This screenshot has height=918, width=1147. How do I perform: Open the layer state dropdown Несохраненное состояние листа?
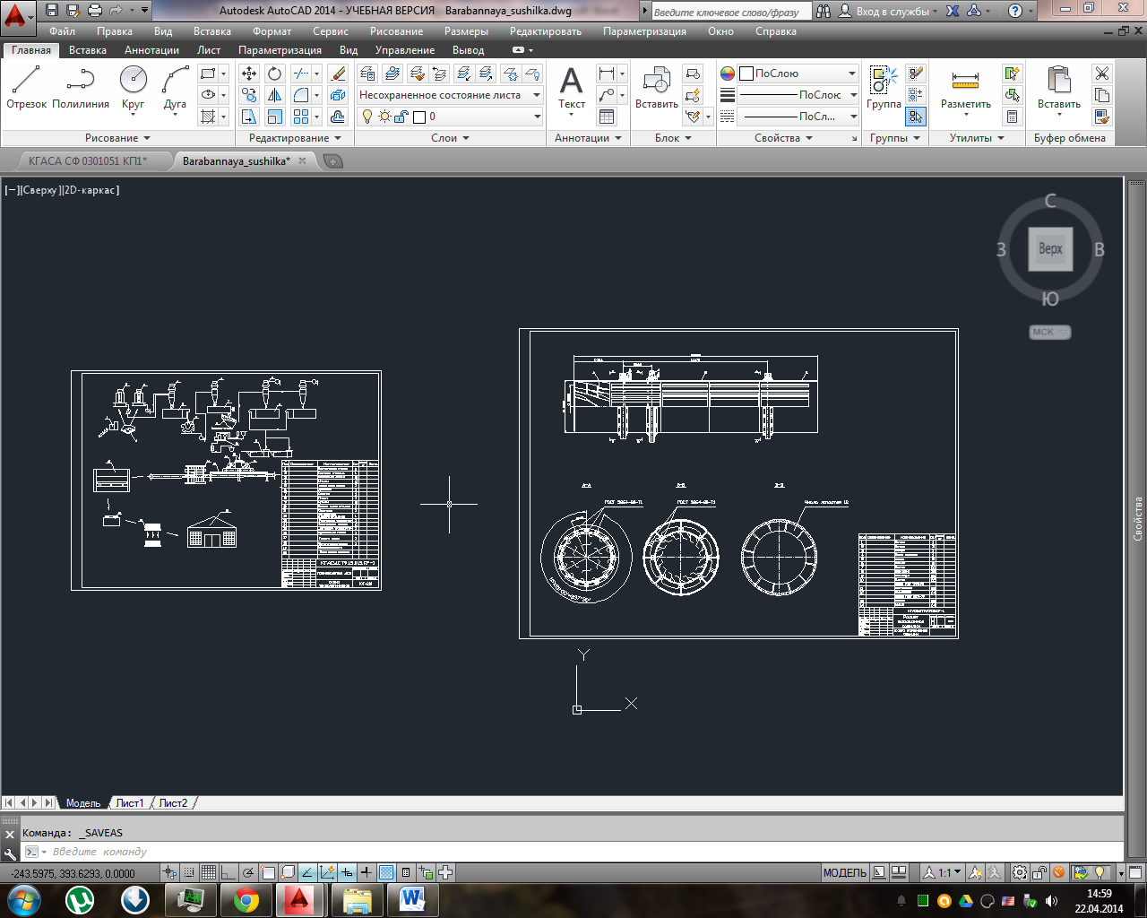tap(450, 95)
